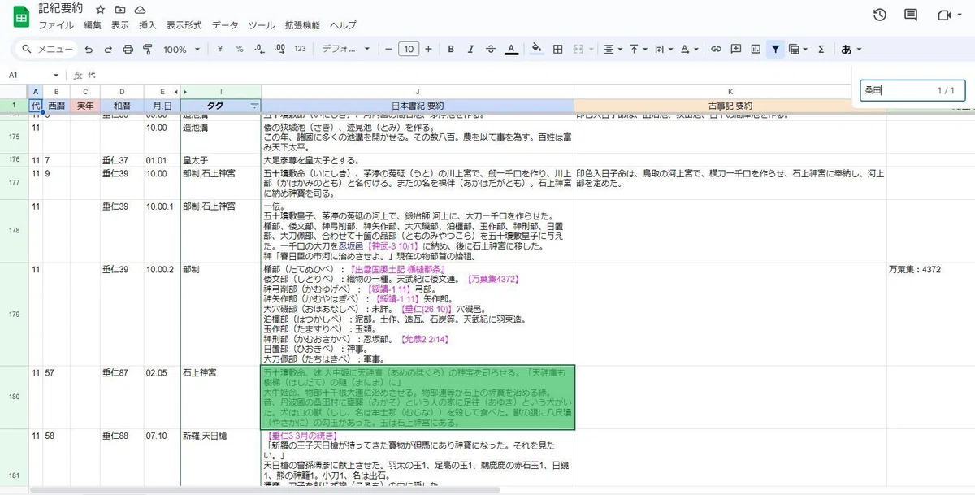Toggle bold formatting
The image size is (975, 495).
pyautogui.click(x=451, y=50)
